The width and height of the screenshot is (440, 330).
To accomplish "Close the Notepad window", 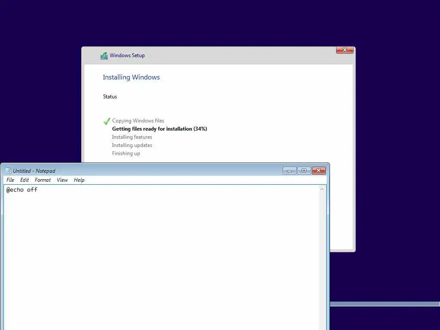I will [319, 170].
